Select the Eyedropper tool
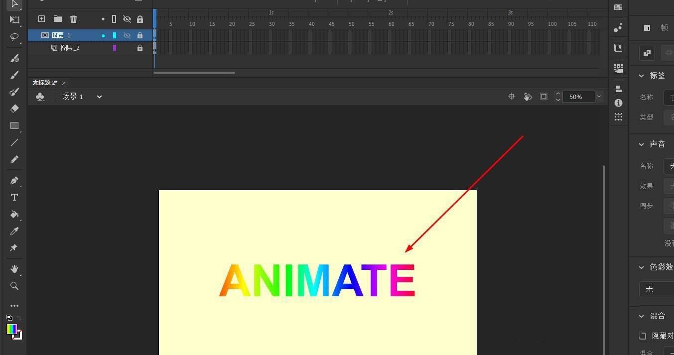Image resolution: width=674 pixels, height=355 pixels. point(14,231)
